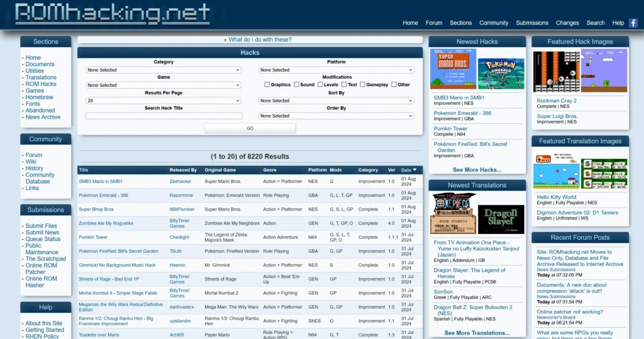644x339 pixels.
Task: Open Wiki in Community sidebar
Action: [x=31, y=162]
